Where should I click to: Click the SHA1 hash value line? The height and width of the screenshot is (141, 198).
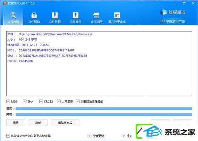[47, 56]
